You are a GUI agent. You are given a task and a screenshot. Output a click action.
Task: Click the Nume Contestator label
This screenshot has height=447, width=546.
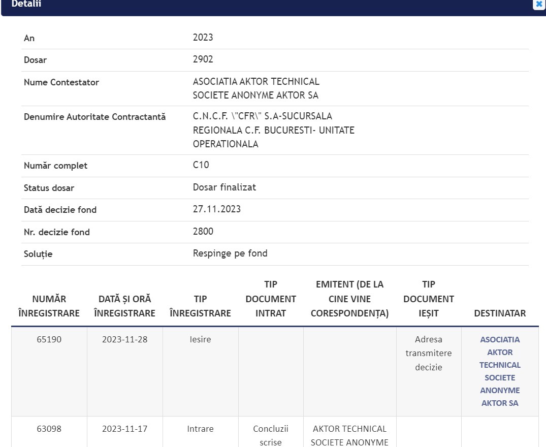click(61, 82)
